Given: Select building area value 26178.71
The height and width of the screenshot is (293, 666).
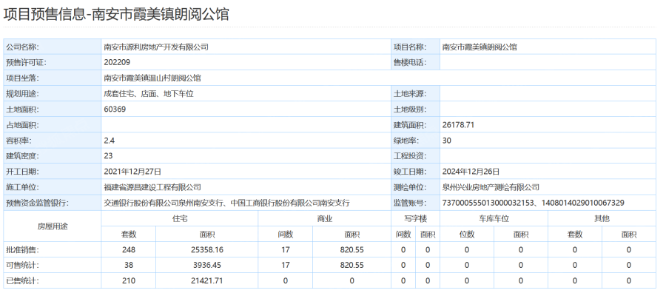Looking at the screenshot, I should pyautogui.click(x=458, y=125).
